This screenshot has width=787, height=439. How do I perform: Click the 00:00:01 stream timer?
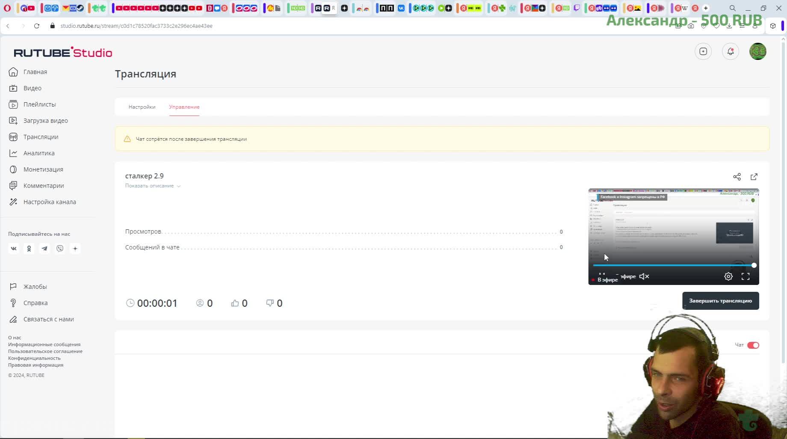tap(157, 303)
